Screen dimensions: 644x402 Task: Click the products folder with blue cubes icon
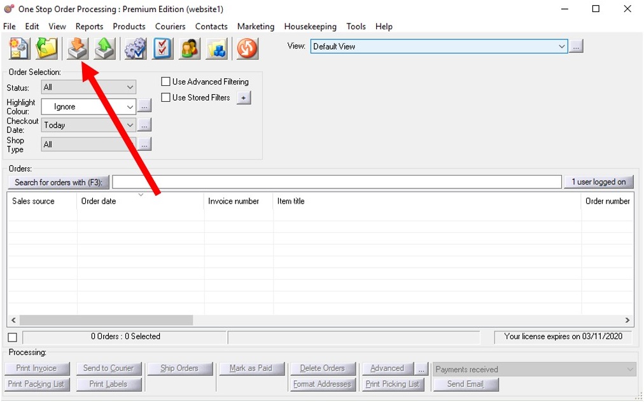(216, 48)
